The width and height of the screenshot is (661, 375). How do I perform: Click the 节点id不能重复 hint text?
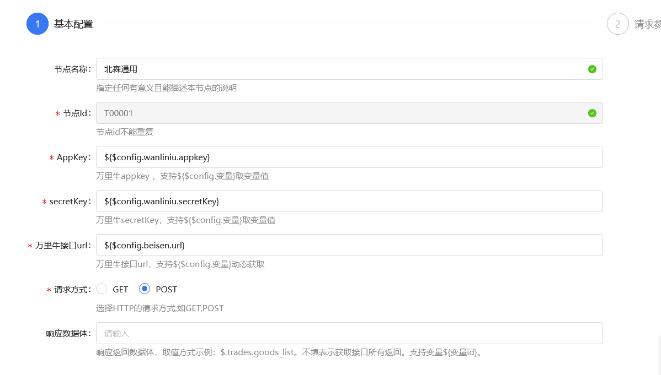pyautogui.click(x=125, y=132)
